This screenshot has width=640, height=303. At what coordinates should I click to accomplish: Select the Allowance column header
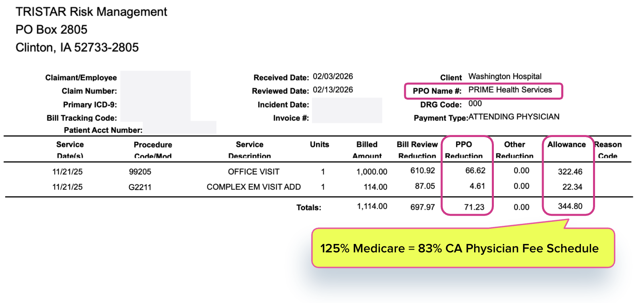click(567, 145)
